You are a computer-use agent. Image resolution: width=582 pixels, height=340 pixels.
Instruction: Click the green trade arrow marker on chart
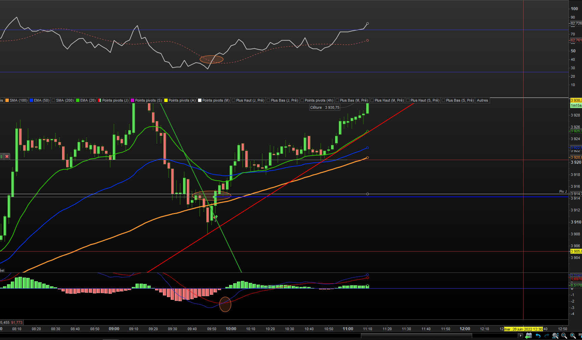click(x=216, y=217)
